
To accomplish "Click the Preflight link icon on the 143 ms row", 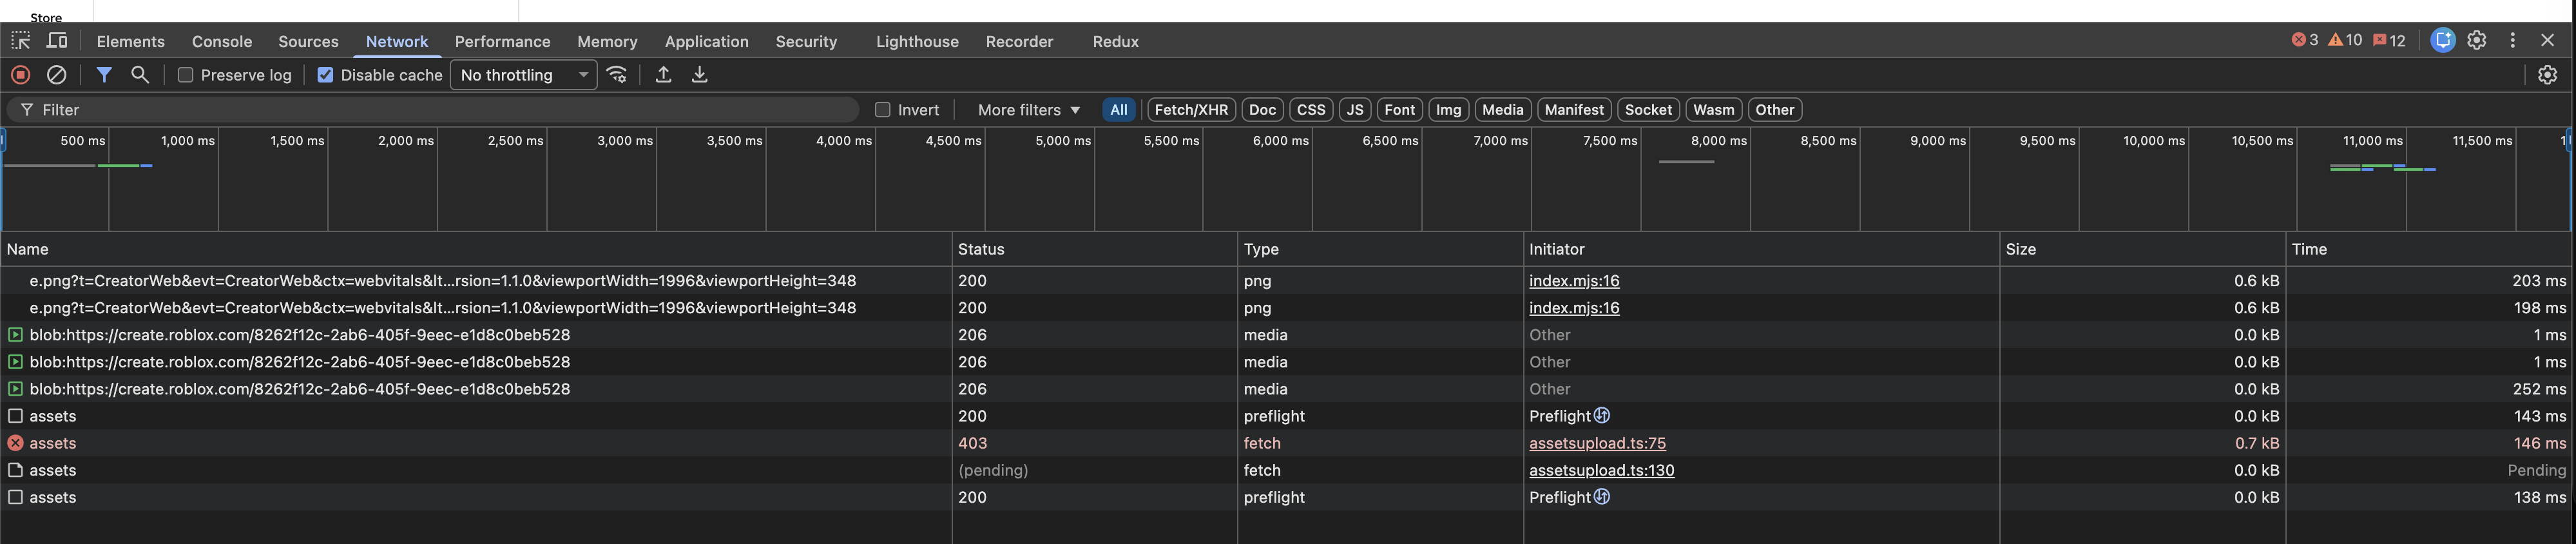I will point(1602,416).
